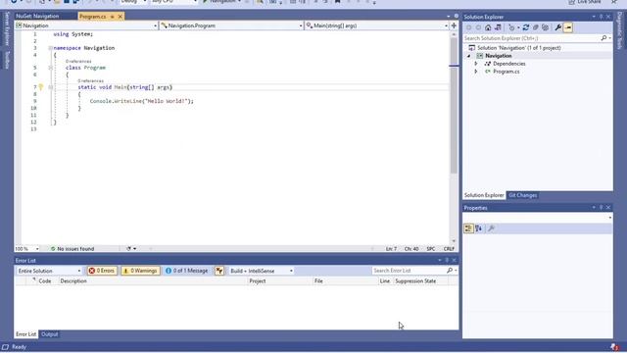Viewport: 627px width, 353px height.
Task: Sort by the Description column header
Action: (73, 281)
